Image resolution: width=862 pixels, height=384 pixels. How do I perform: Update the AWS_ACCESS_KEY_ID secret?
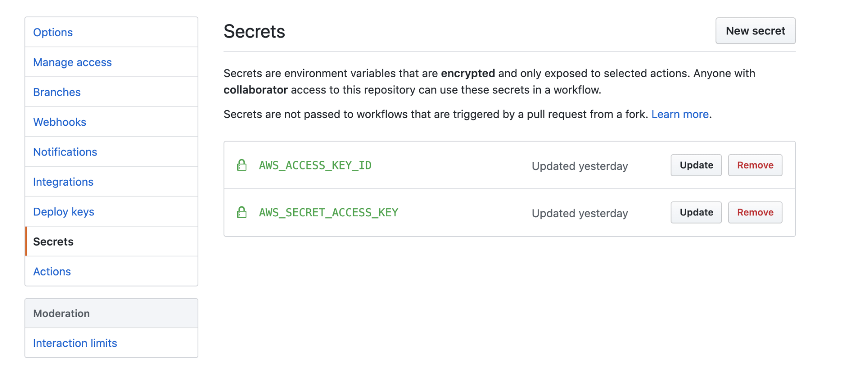click(696, 165)
